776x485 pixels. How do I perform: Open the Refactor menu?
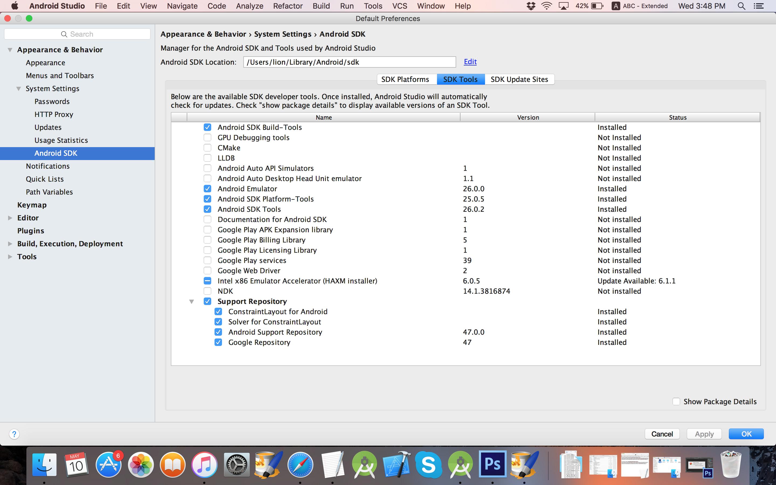coord(288,6)
